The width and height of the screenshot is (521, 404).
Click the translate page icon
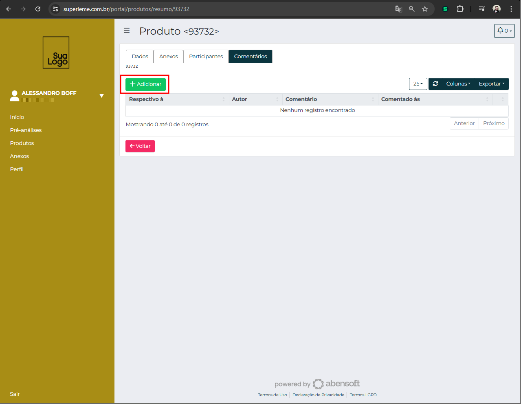tap(399, 9)
